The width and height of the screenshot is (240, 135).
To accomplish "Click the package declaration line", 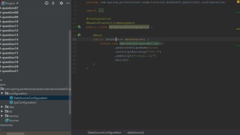I will click(156, 2).
